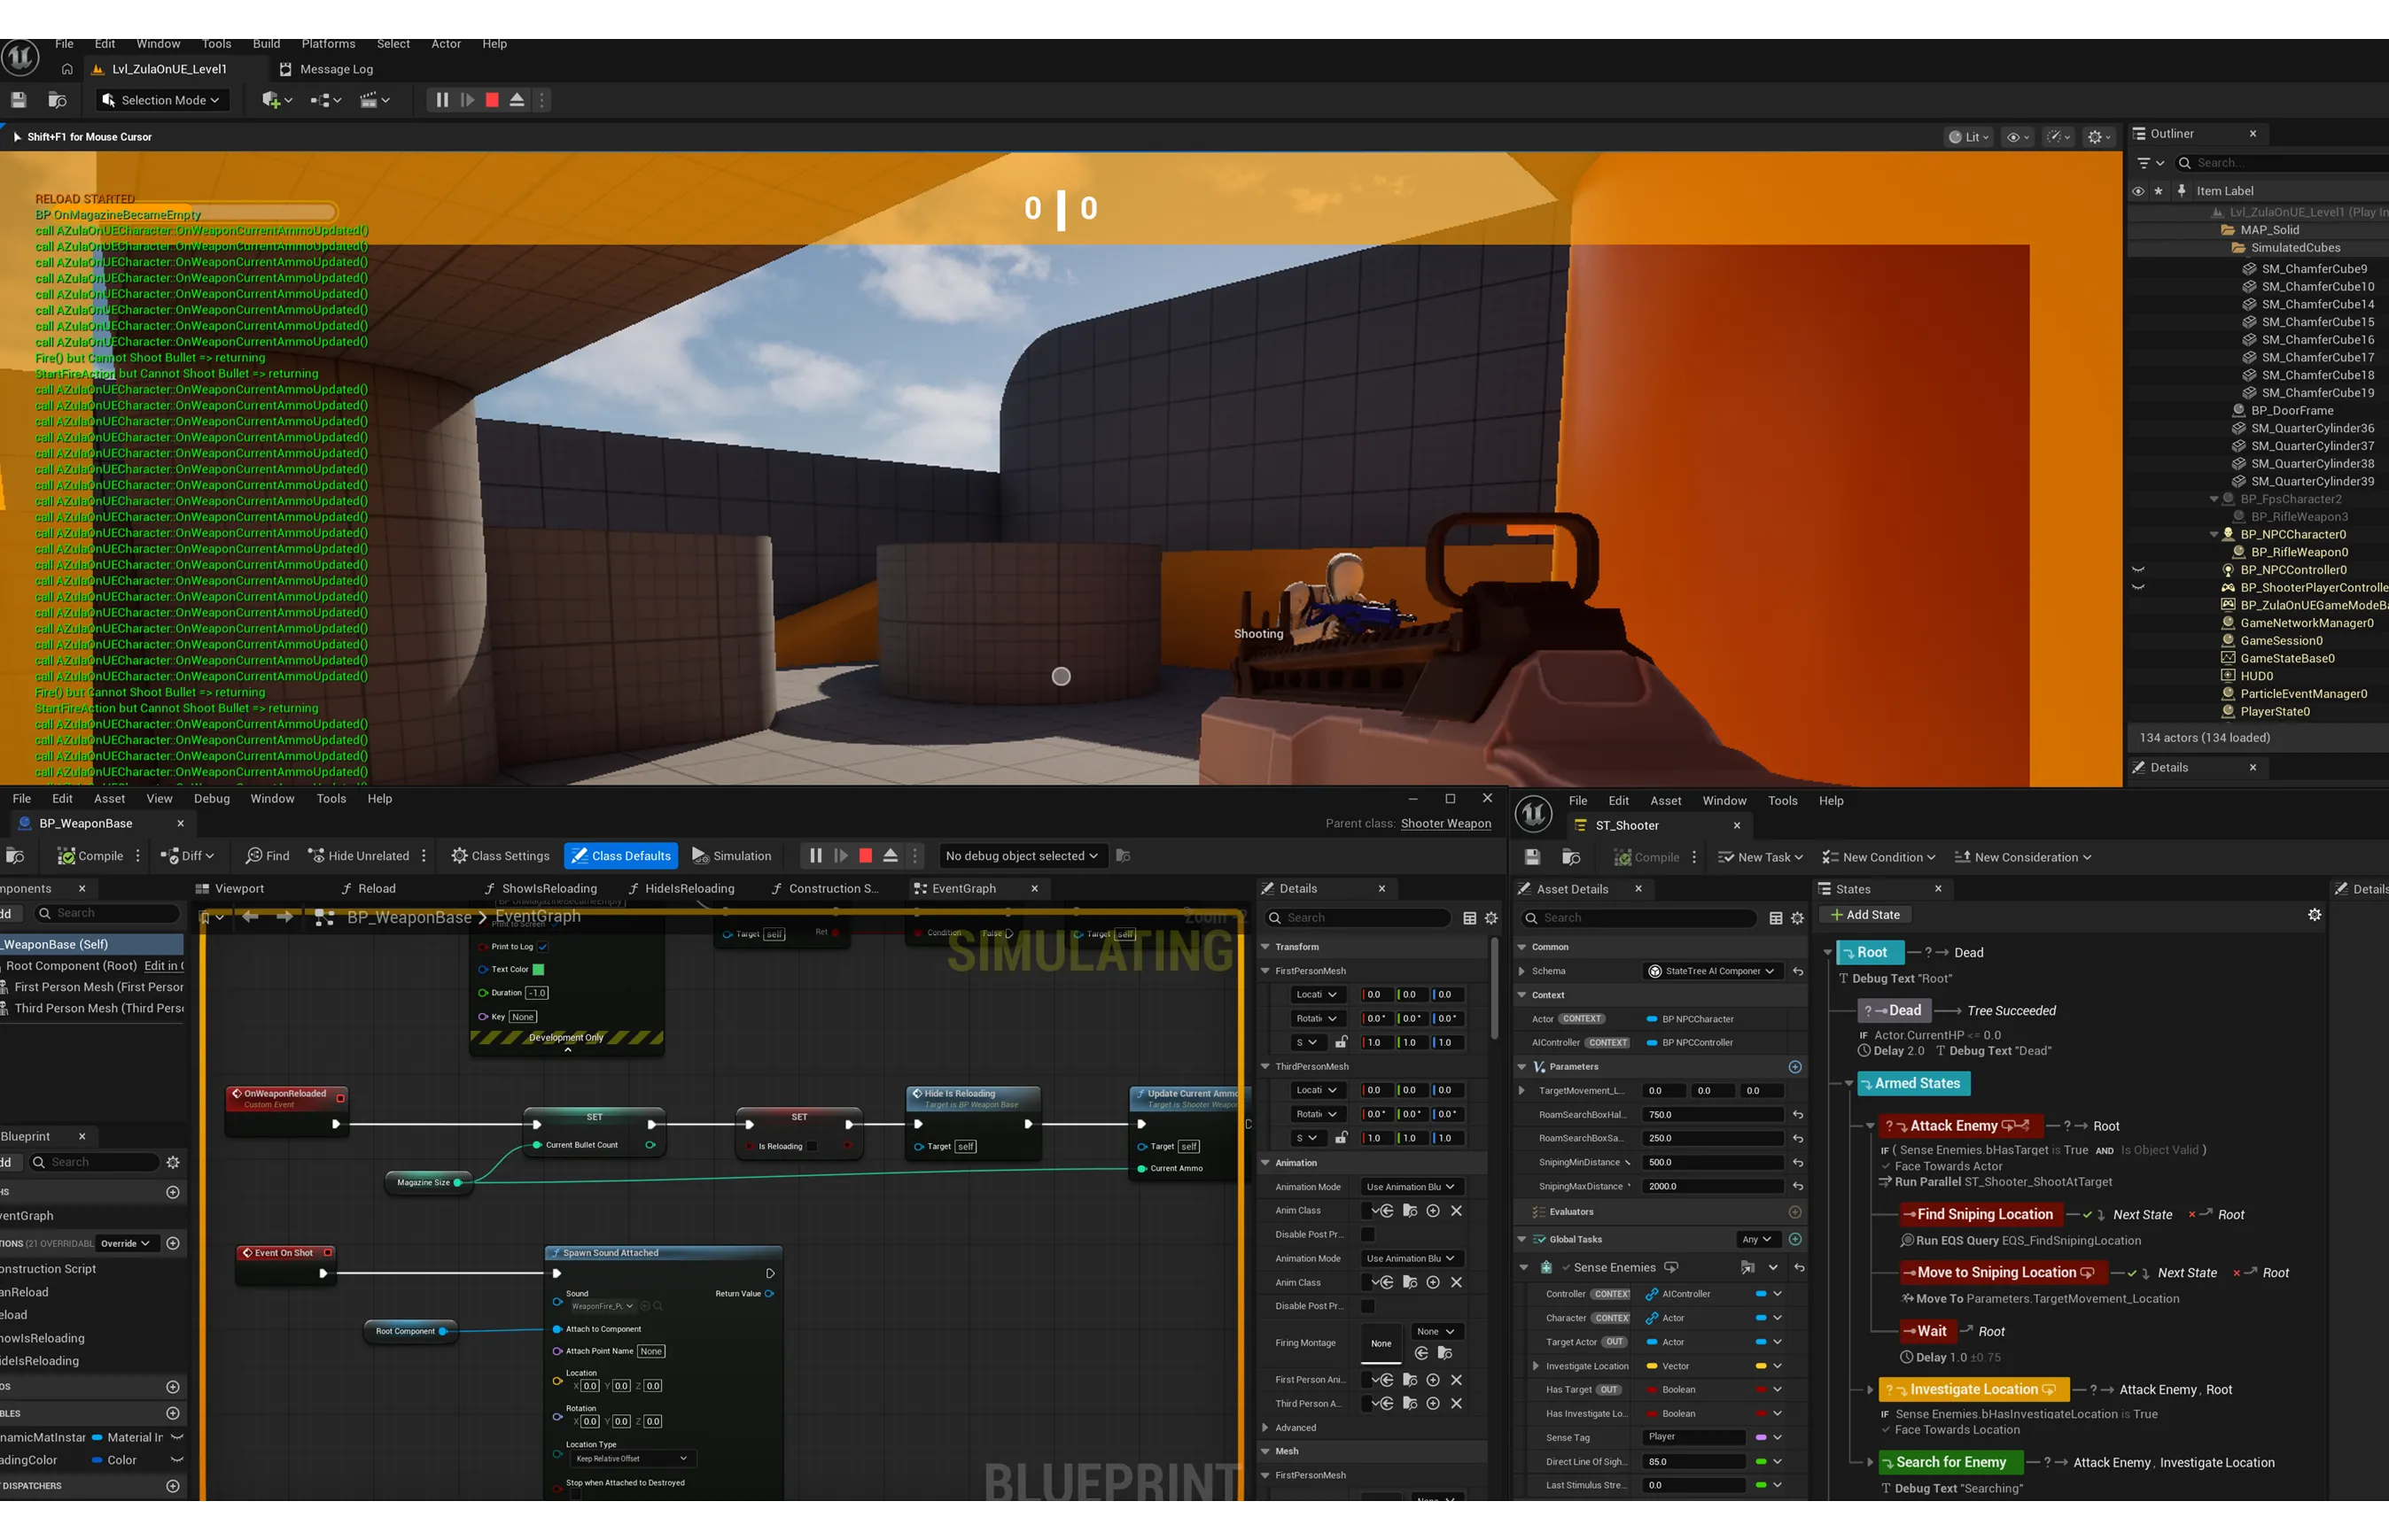The height and width of the screenshot is (1540, 2389).
Task: Click Find in blueprint toolbar
Action: pos(267,856)
